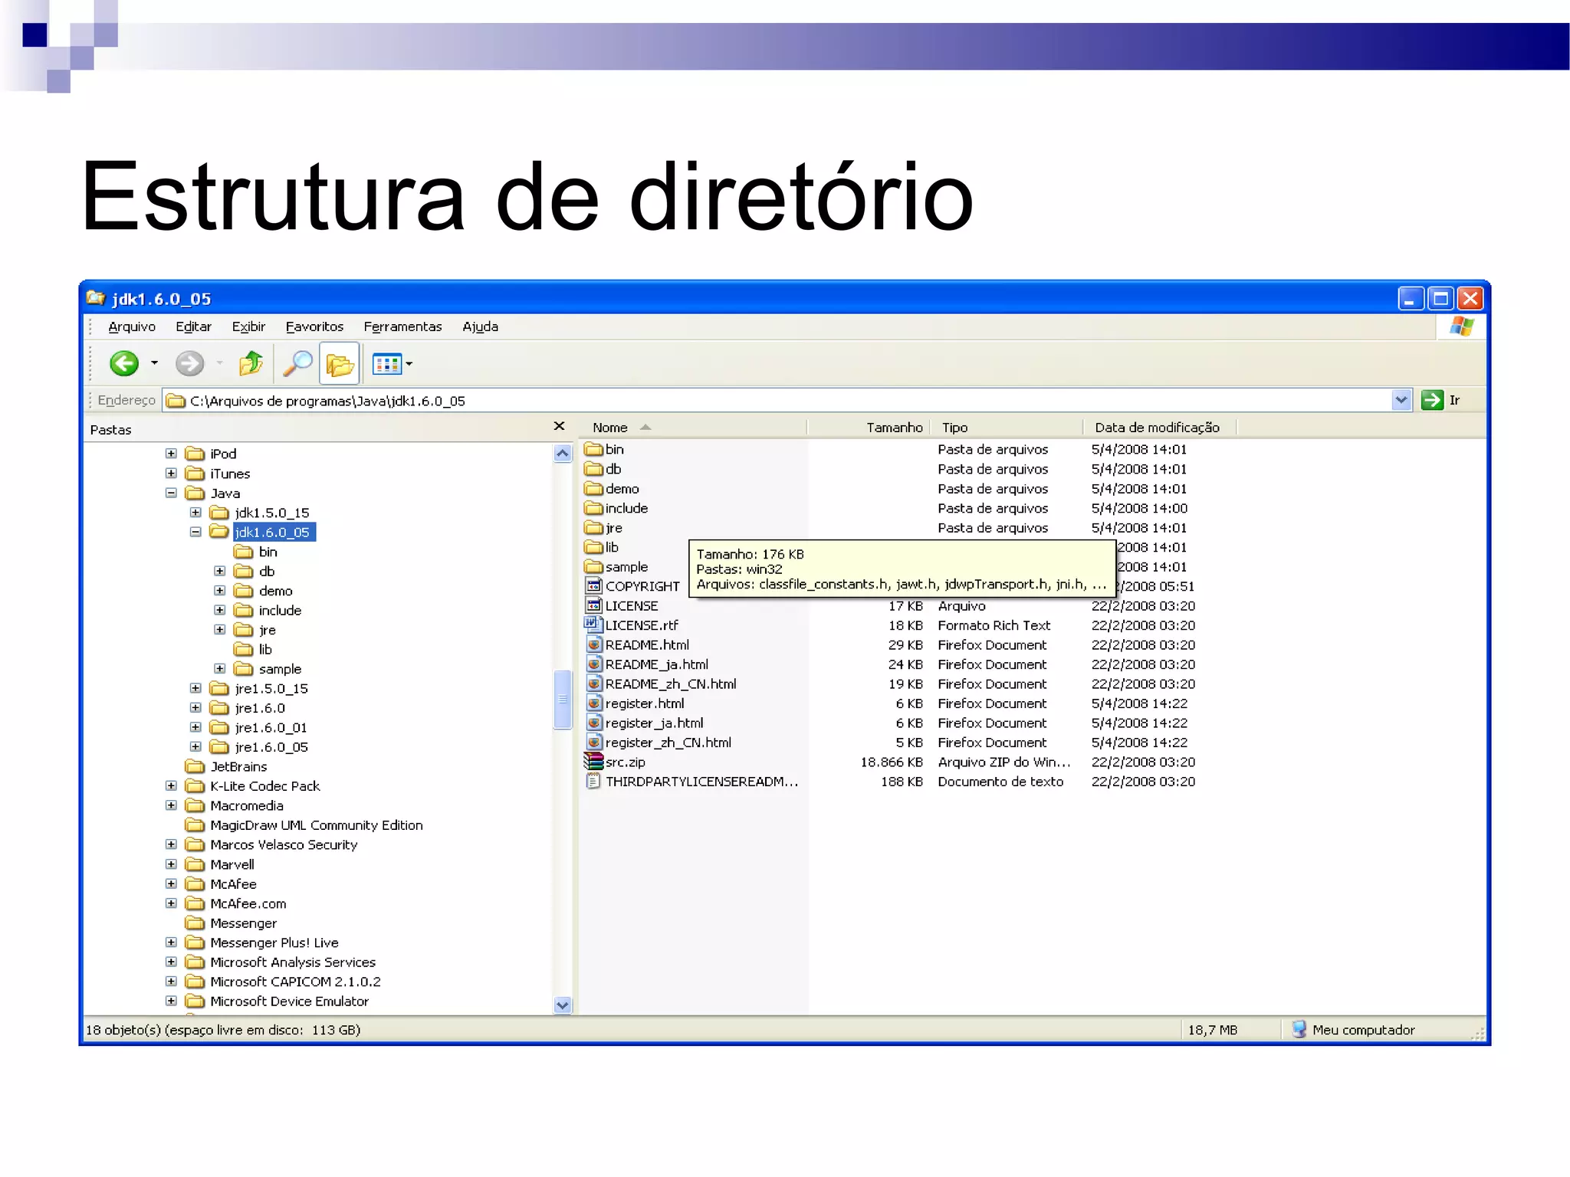Click folder tree scrollbar up arrow
The height and width of the screenshot is (1177, 1570).
tap(562, 453)
